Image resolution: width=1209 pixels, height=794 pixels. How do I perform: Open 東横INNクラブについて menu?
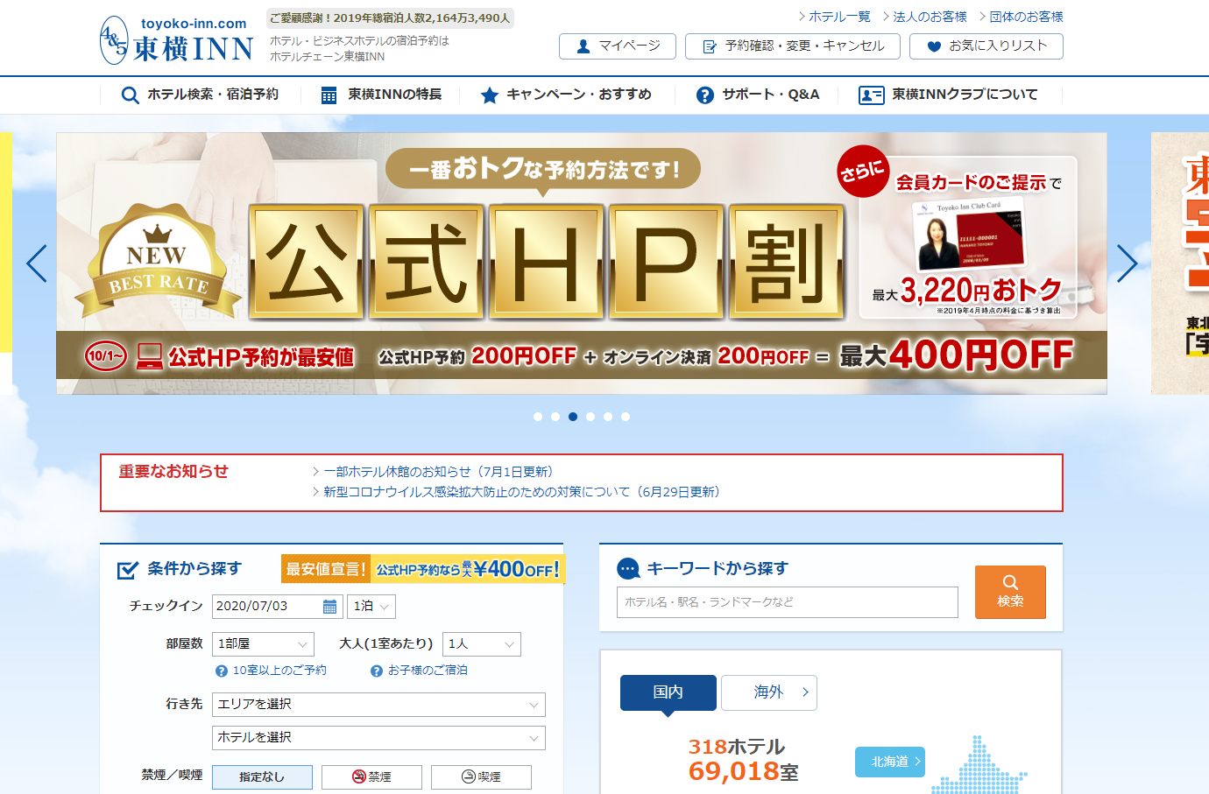950,95
